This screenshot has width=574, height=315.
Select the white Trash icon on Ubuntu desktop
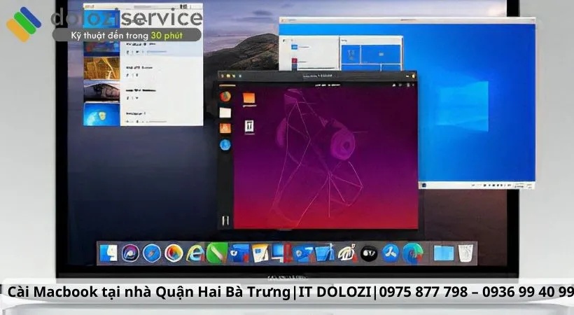click(x=249, y=127)
